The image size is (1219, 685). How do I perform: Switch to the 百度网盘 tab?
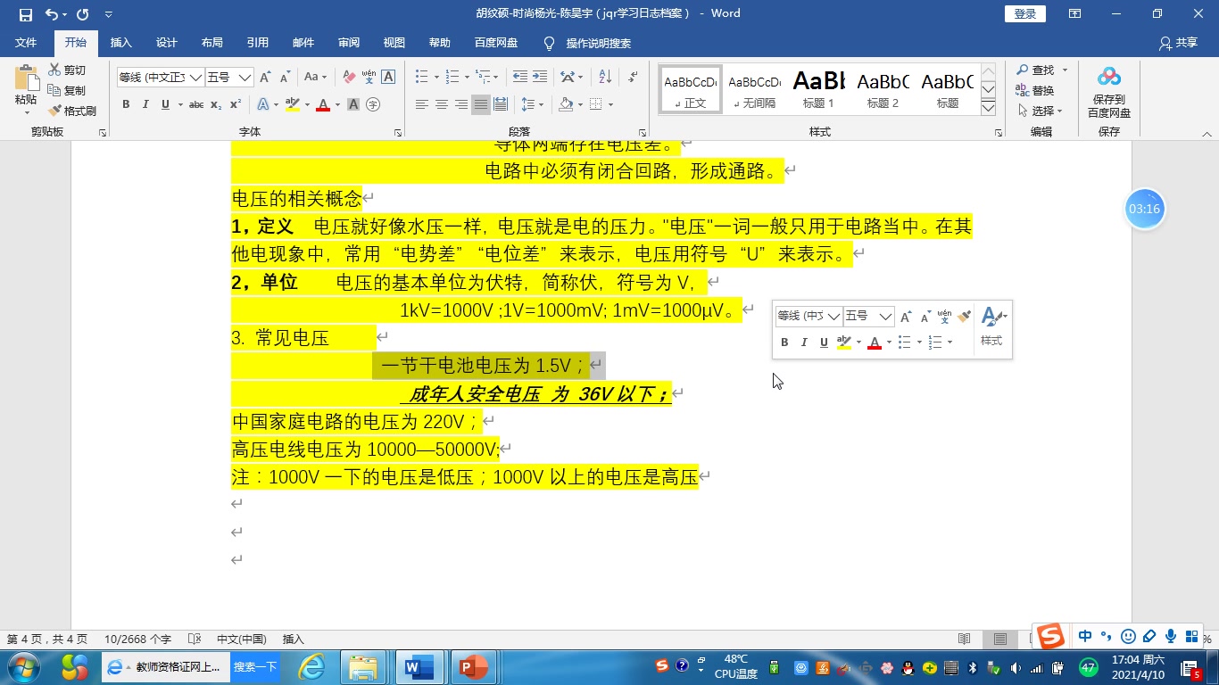(x=496, y=43)
